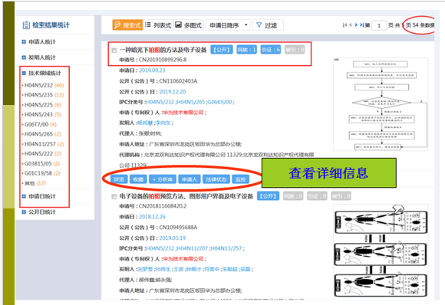
Task: Go to previous page arrow icon
Action: coord(351,25)
